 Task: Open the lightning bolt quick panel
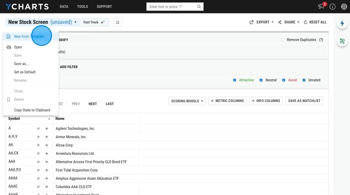pos(342,23)
